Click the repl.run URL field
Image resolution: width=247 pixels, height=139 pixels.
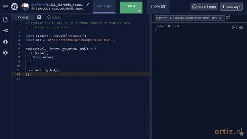189,18
